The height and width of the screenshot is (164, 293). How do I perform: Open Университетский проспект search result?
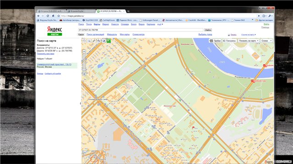point(54,64)
